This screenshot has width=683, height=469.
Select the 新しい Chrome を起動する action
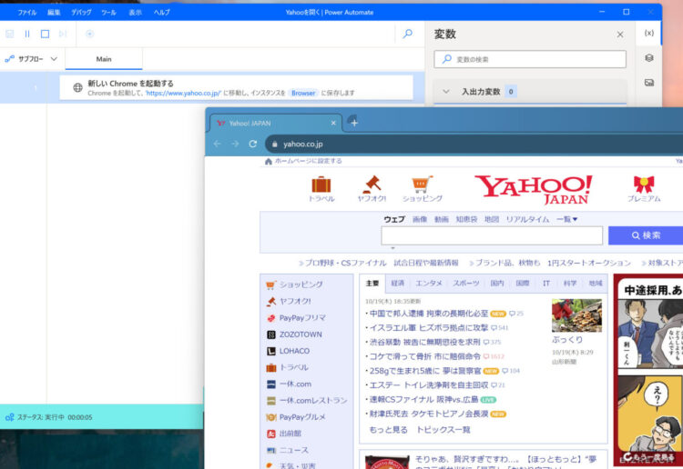236,87
